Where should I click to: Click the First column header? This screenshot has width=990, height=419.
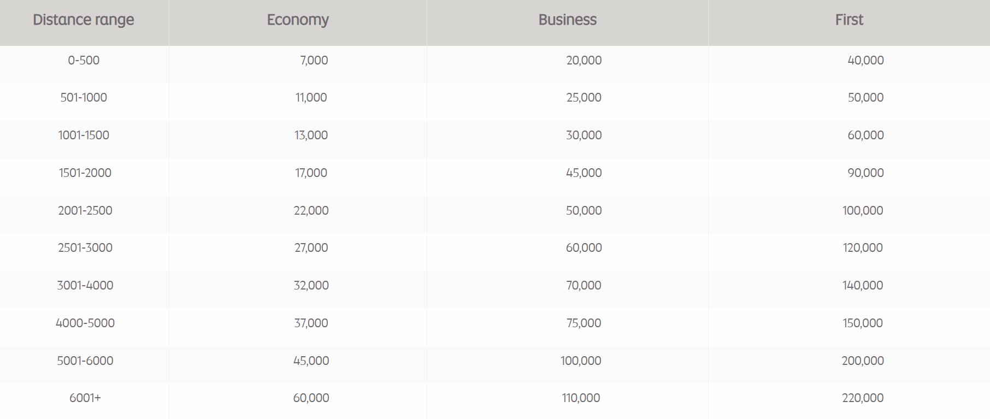point(849,20)
